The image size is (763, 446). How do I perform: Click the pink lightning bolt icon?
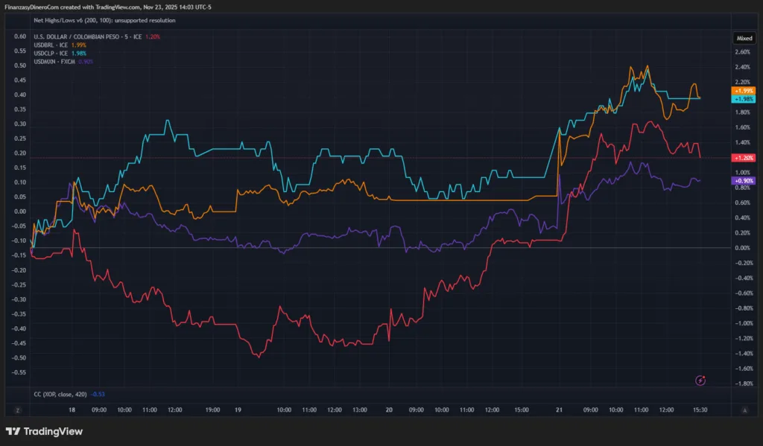click(700, 380)
